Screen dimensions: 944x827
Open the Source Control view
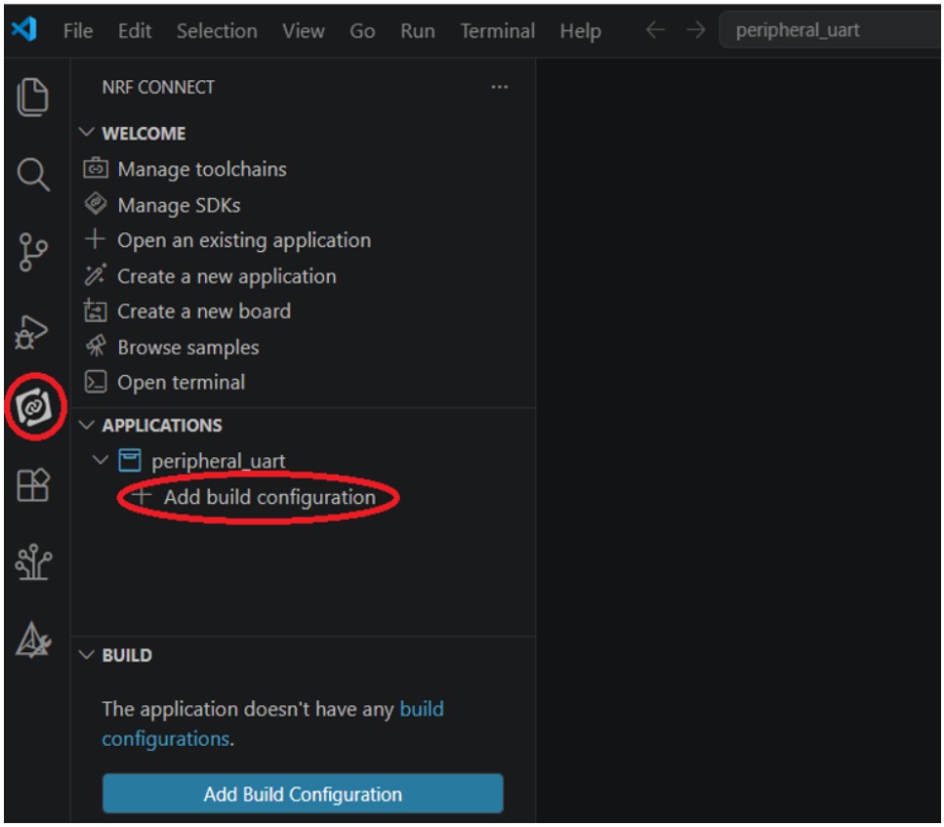32,252
